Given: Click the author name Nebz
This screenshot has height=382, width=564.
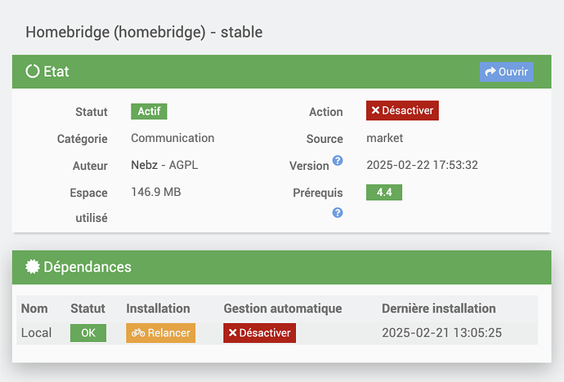Looking at the screenshot, I should pos(144,165).
